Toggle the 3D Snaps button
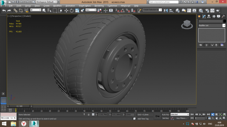This screenshot has height=127, width=227. pyautogui.click(x=117, y=11)
